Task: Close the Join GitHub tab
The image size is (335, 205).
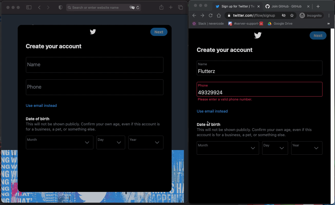Action: pos(308,6)
